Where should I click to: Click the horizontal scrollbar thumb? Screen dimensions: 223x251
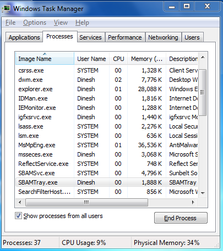tap(86, 202)
